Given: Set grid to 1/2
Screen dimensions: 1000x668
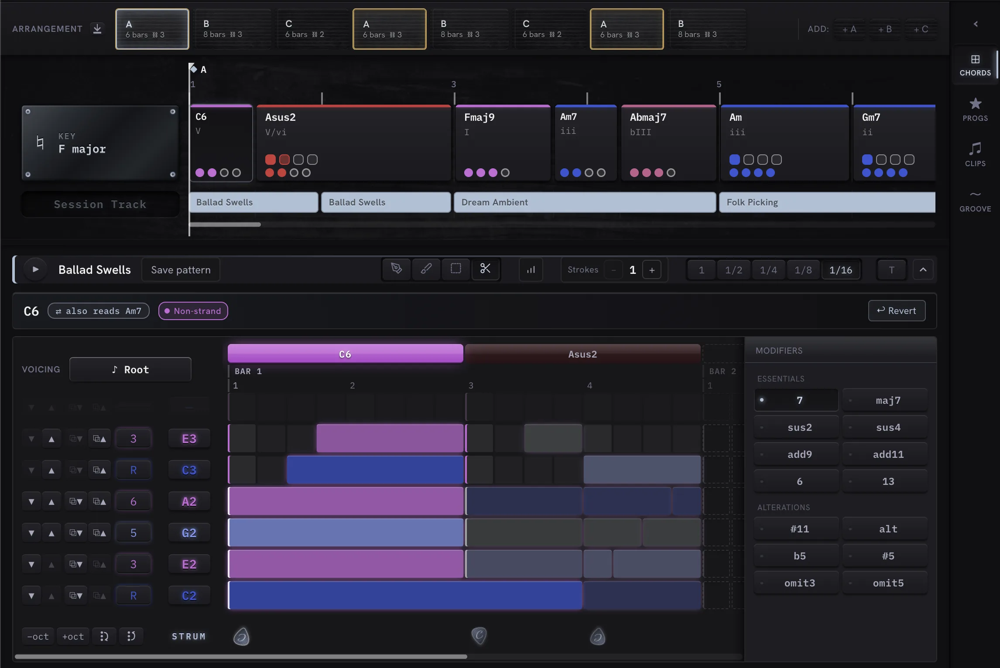Looking at the screenshot, I should (x=733, y=270).
